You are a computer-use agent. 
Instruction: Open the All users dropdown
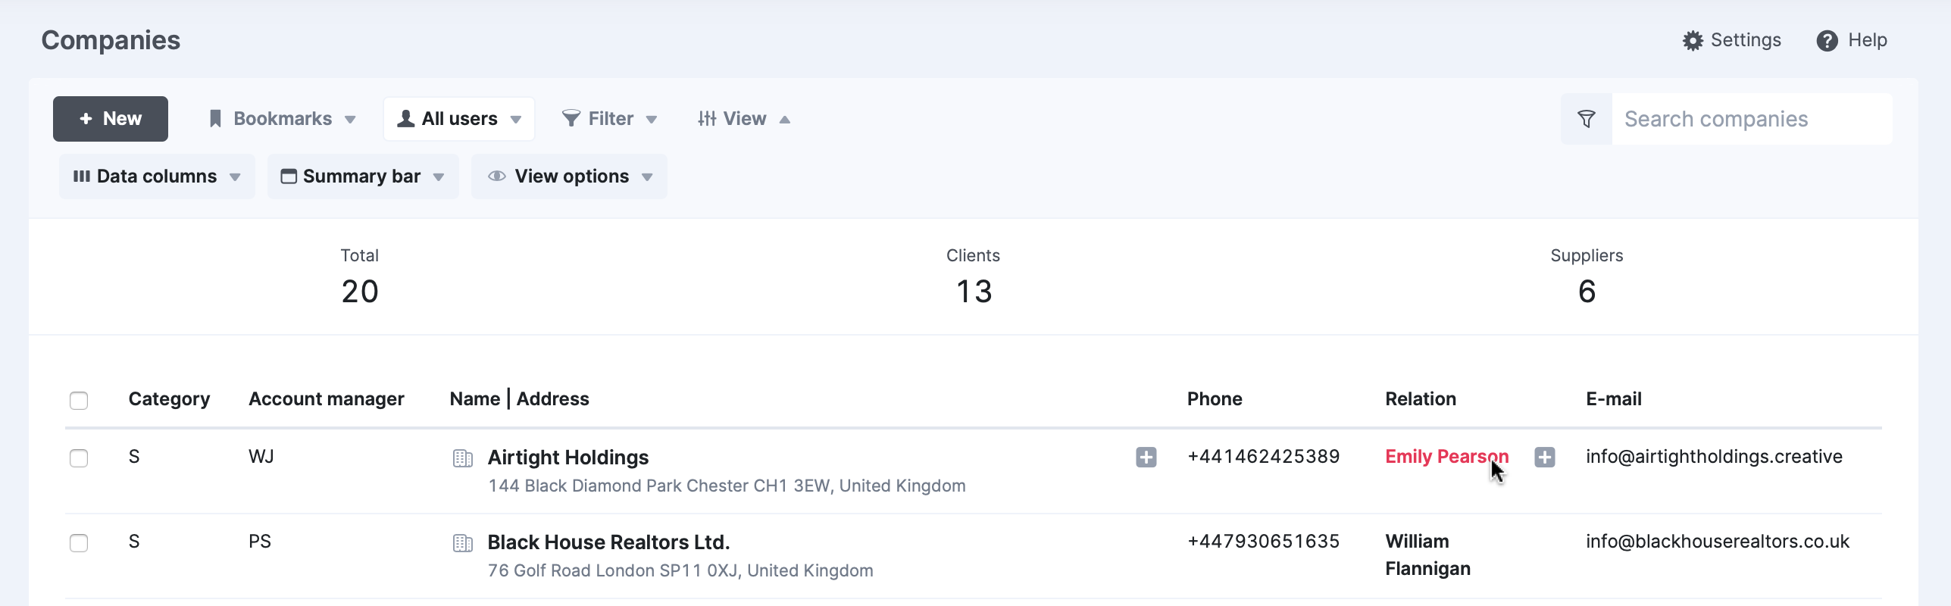(459, 119)
